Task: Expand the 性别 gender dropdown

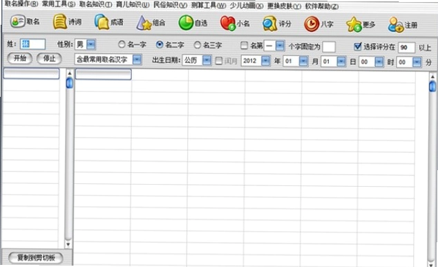Action: [x=91, y=44]
